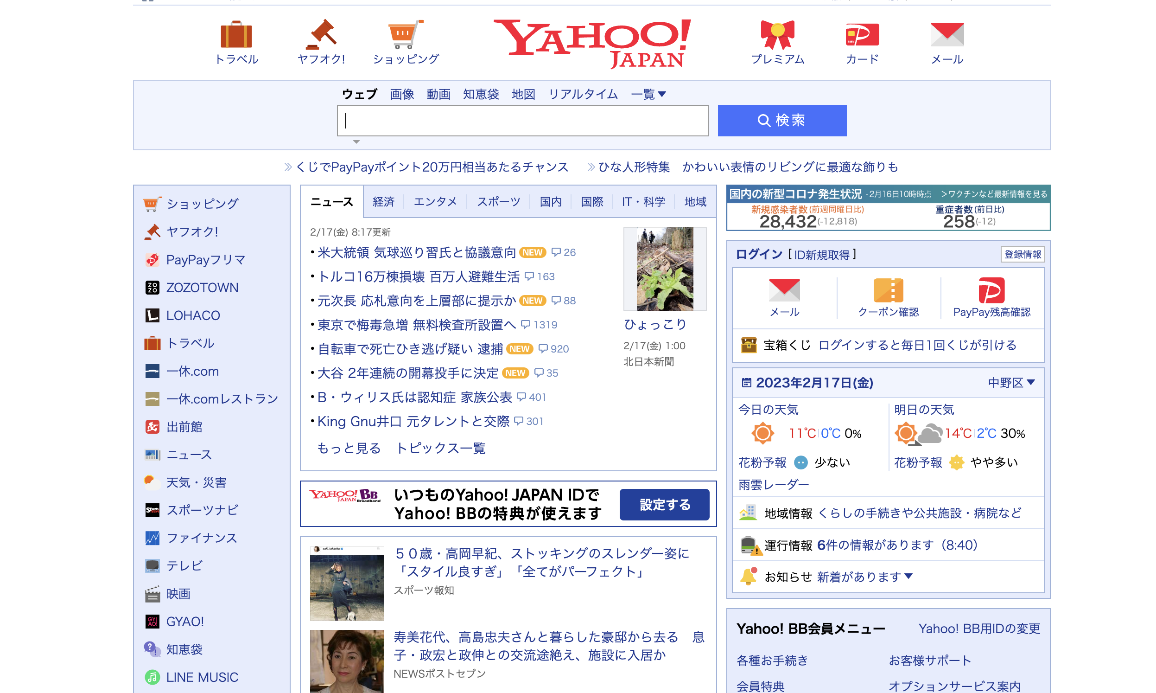The width and height of the screenshot is (1156, 693).
Task: Open the ショッピング cart icon in the header
Action: [x=406, y=34]
